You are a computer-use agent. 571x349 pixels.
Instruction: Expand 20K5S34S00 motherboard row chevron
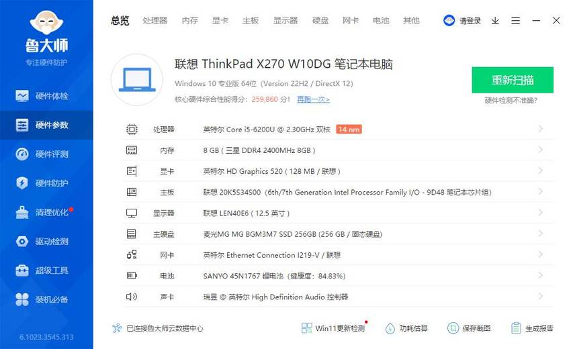point(540,191)
